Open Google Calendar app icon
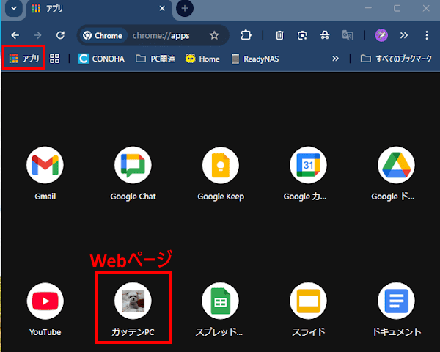Image resolution: width=440 pixels, height=352 pixels. (309, 165)
